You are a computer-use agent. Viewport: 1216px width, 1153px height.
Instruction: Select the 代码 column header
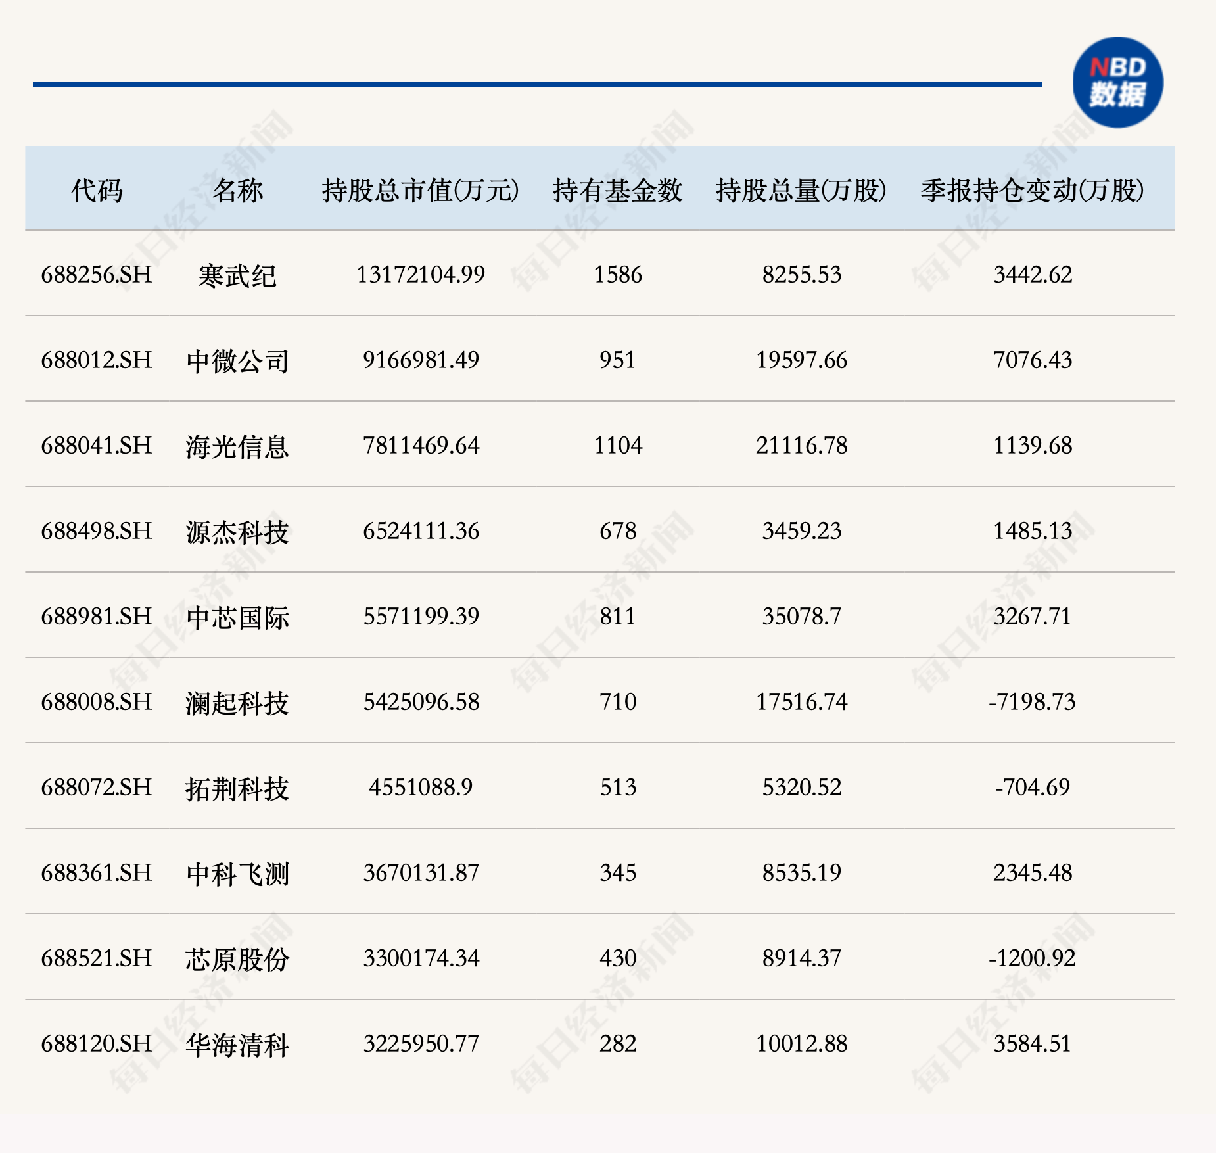pyautogui.click(x=97, y=191)
